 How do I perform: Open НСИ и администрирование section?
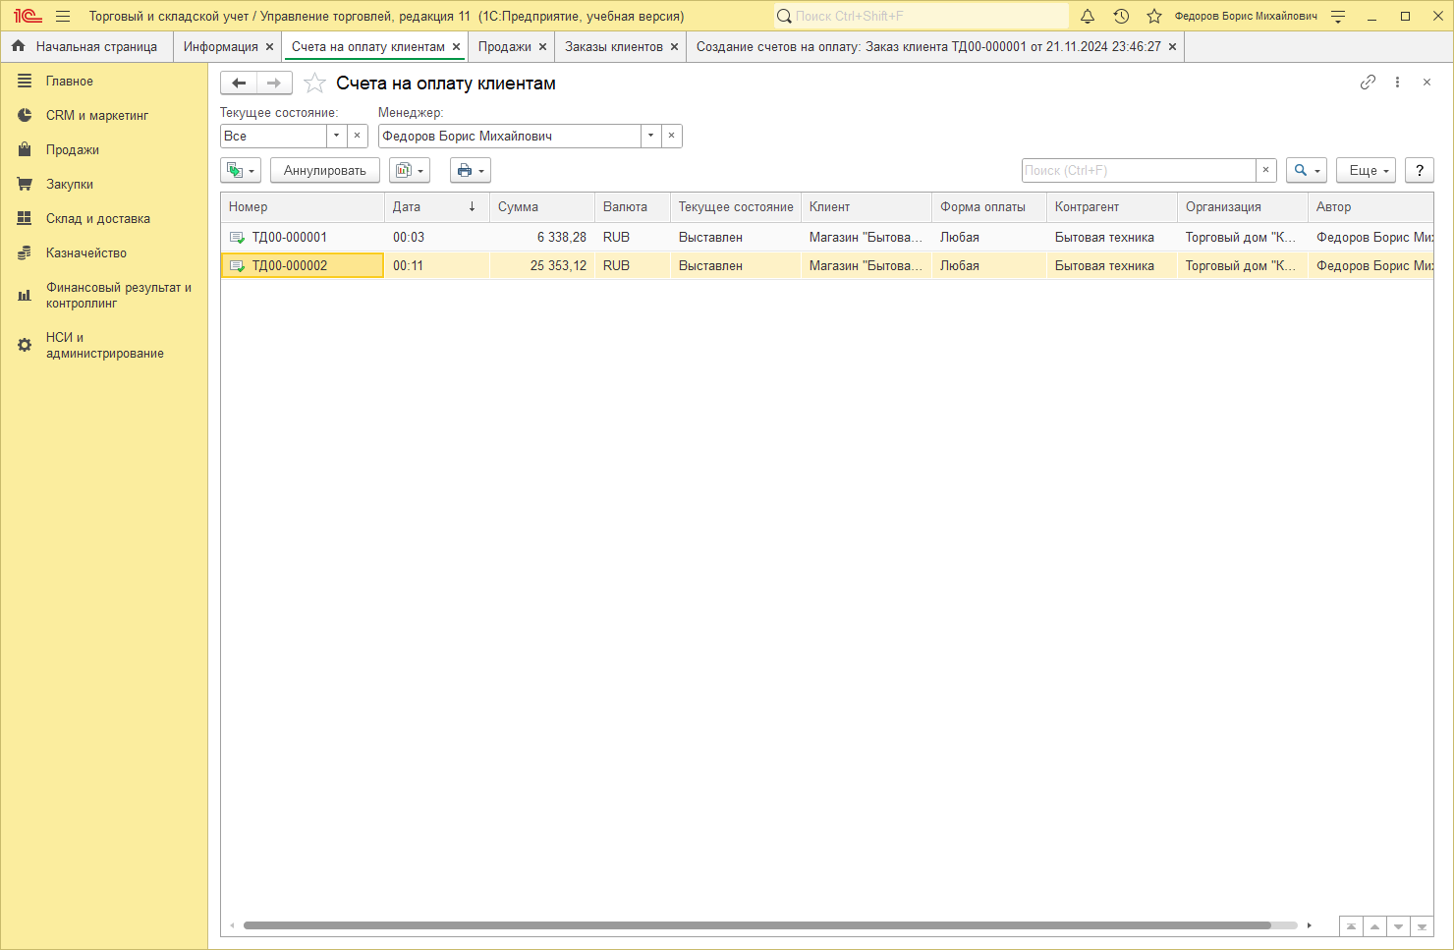(104, 346)
